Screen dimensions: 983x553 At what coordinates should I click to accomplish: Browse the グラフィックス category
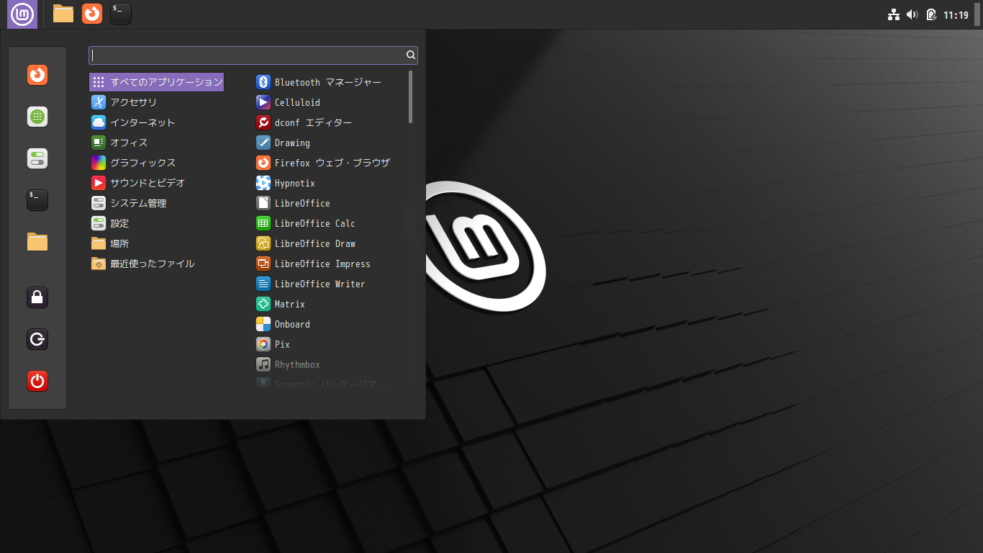(156, 163)
